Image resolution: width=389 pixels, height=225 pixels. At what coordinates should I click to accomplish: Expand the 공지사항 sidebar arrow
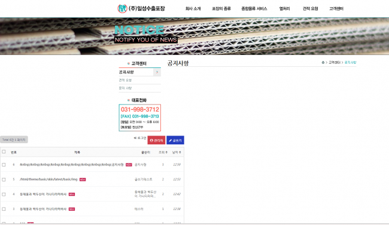coord(157,72)
